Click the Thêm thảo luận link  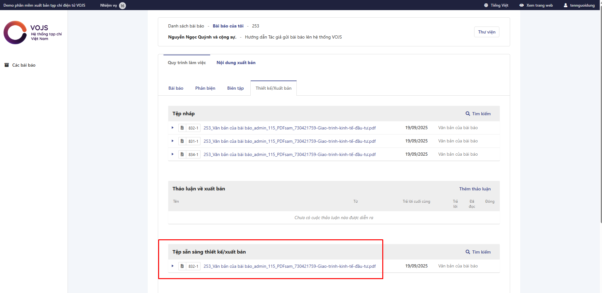tap(475, 189)
